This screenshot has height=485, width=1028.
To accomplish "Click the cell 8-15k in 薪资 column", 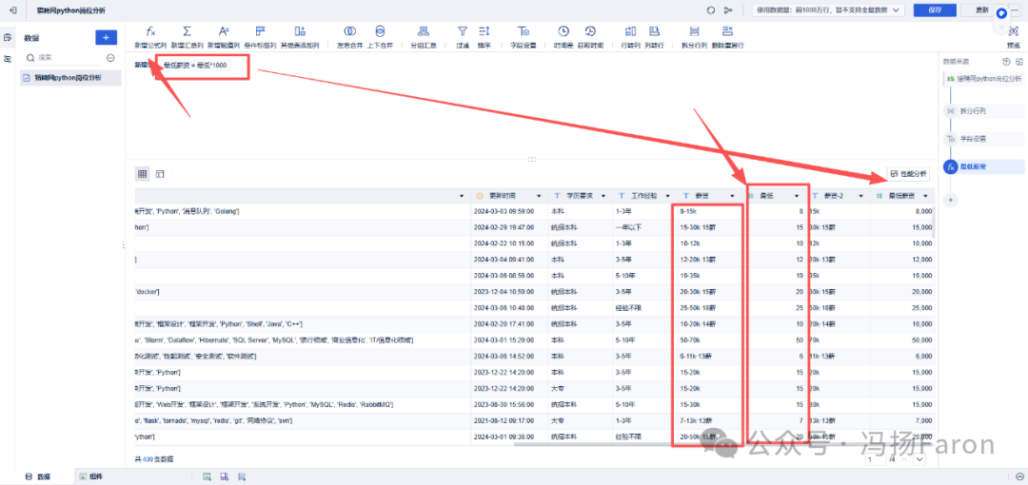I will pos(689,212).
